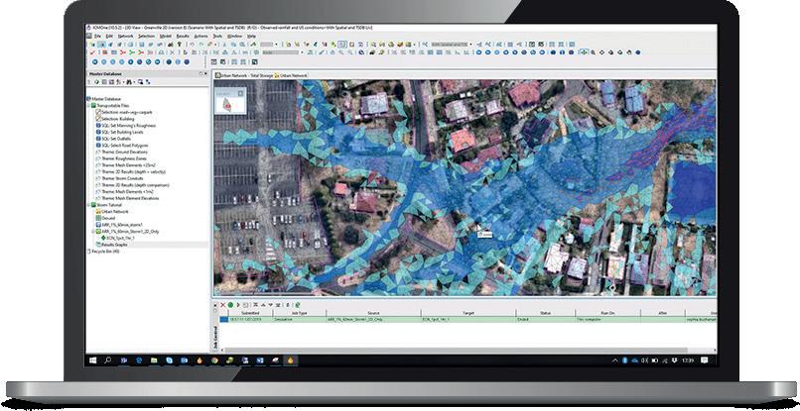The height and width of the screenshot is (411, 800).
Task: Click the red checkmark validate icon
Action: click(x=92, y=51)
